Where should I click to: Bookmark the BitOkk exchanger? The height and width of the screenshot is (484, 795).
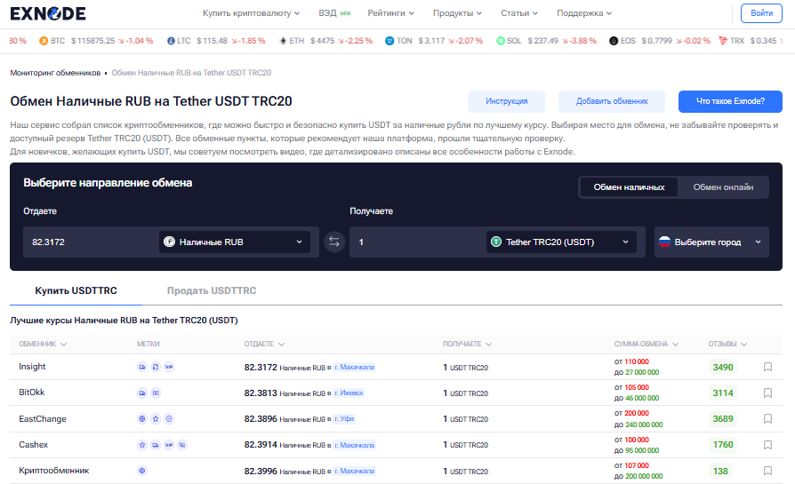[767, 393]
